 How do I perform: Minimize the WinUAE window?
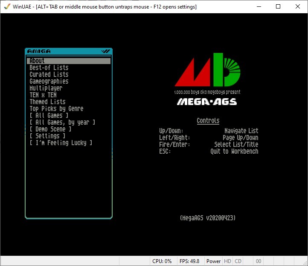(259, 6)
